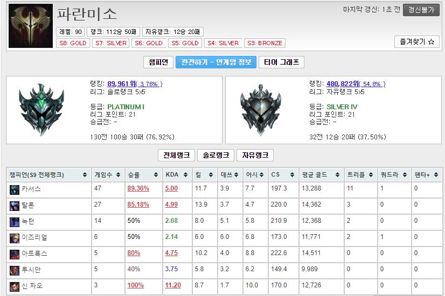Click the S6: GOLD season badge

(x=149, y=43)
